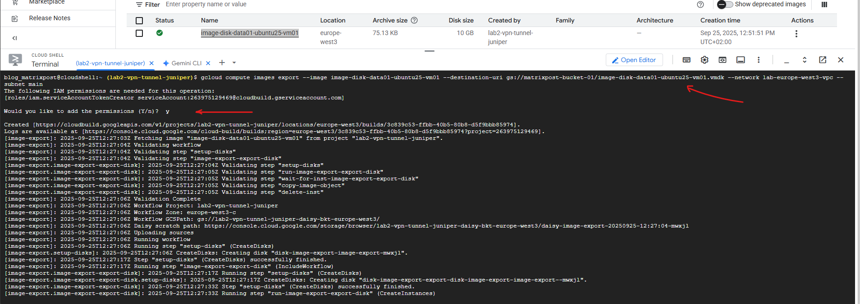Viewport: 860px width, 304px height.
Task: Close the Cloud Shell panel
Action: [841, 60]
